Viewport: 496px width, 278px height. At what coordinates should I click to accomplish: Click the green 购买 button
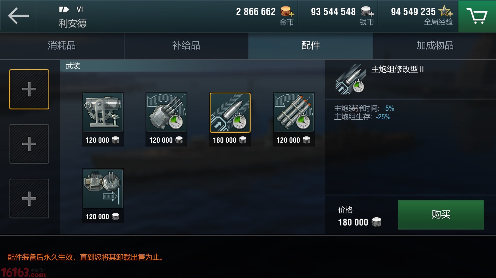pos(441,214)
